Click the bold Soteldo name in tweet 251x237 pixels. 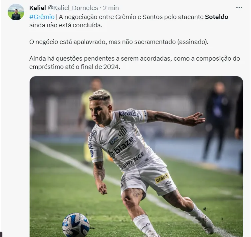(x=216, y=17)
